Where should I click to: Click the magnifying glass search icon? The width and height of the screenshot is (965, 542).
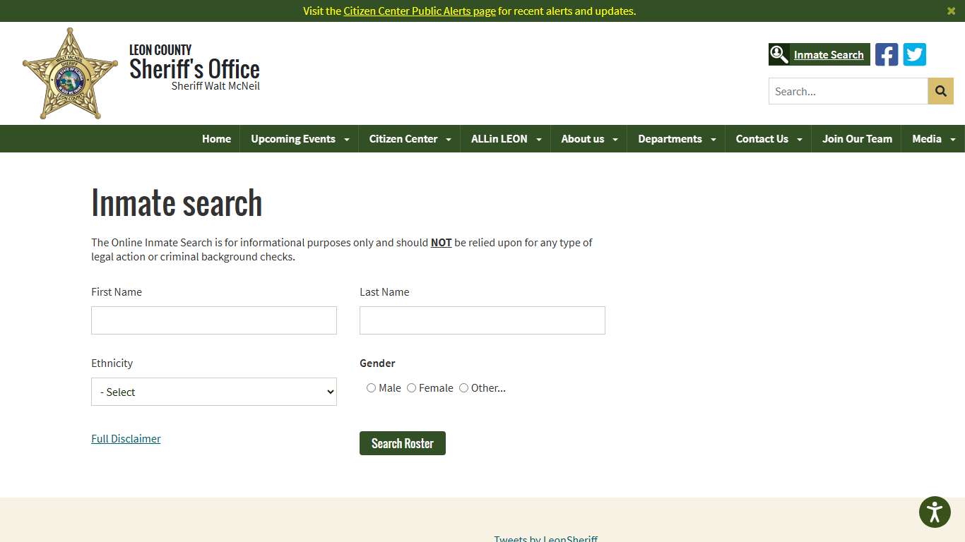coord(940,90)
